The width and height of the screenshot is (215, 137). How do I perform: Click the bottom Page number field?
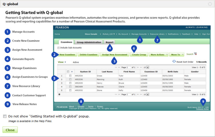point(129,94)
